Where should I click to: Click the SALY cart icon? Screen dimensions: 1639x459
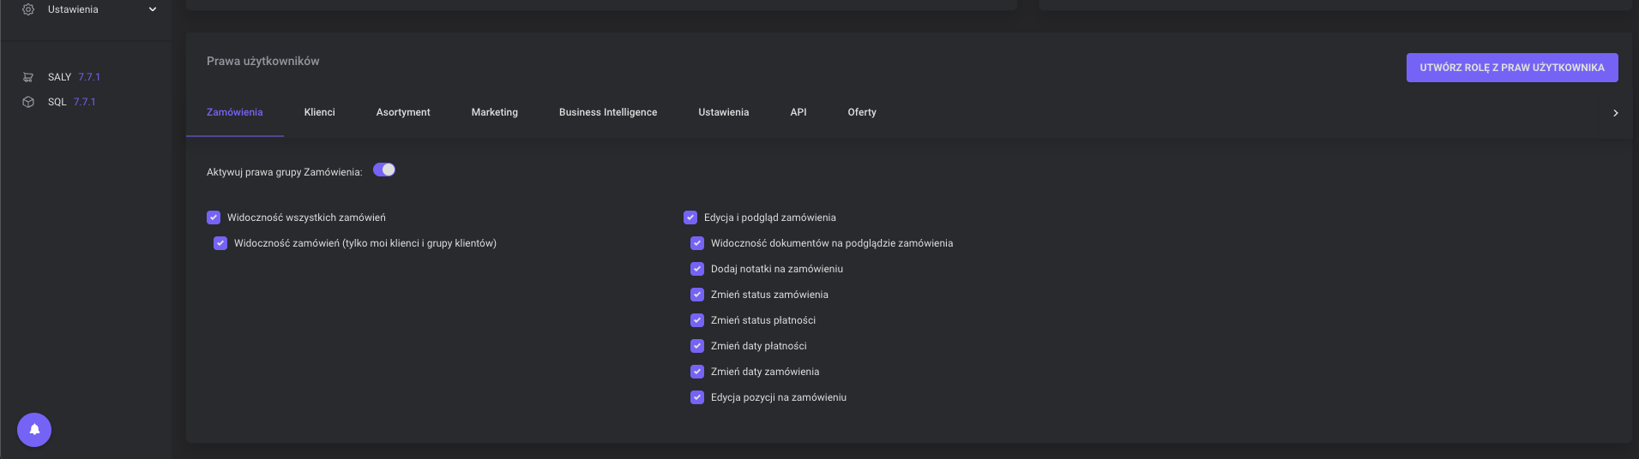[28, 77]
